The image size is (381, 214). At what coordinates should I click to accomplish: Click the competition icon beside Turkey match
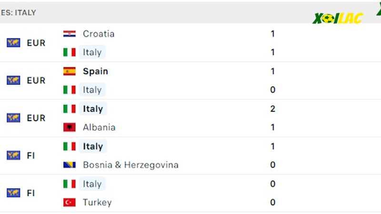(13, 193)
